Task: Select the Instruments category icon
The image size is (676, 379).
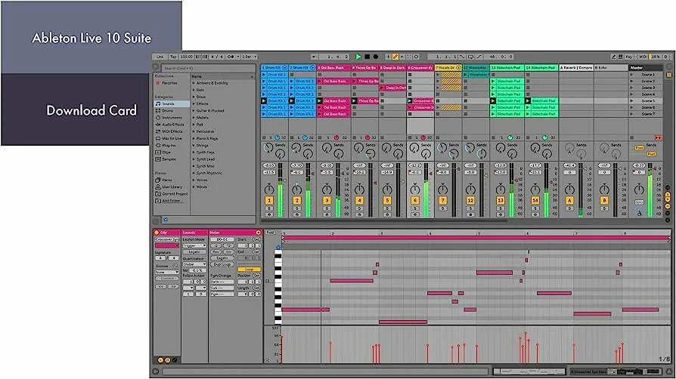Action: click(158, 118)
